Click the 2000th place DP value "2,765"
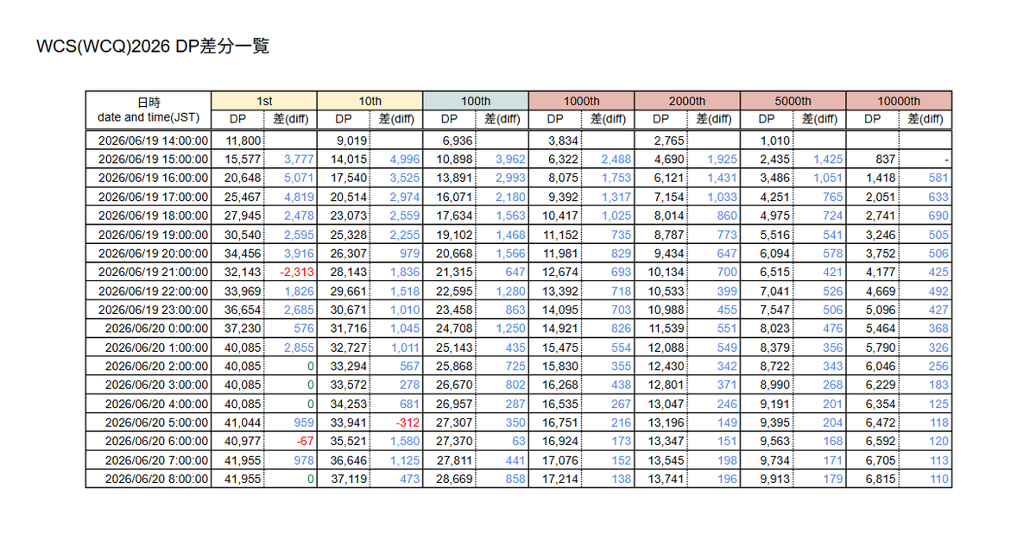The width and height of the screenshot is (1036, 552). point(669,140)
